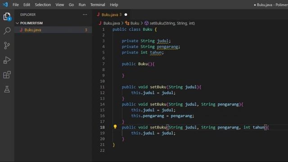
Task: Click the Java icon on Buku.java tab
Action: (x=98, y=14)
